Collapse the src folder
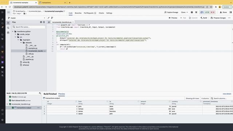 pos(15,37)
